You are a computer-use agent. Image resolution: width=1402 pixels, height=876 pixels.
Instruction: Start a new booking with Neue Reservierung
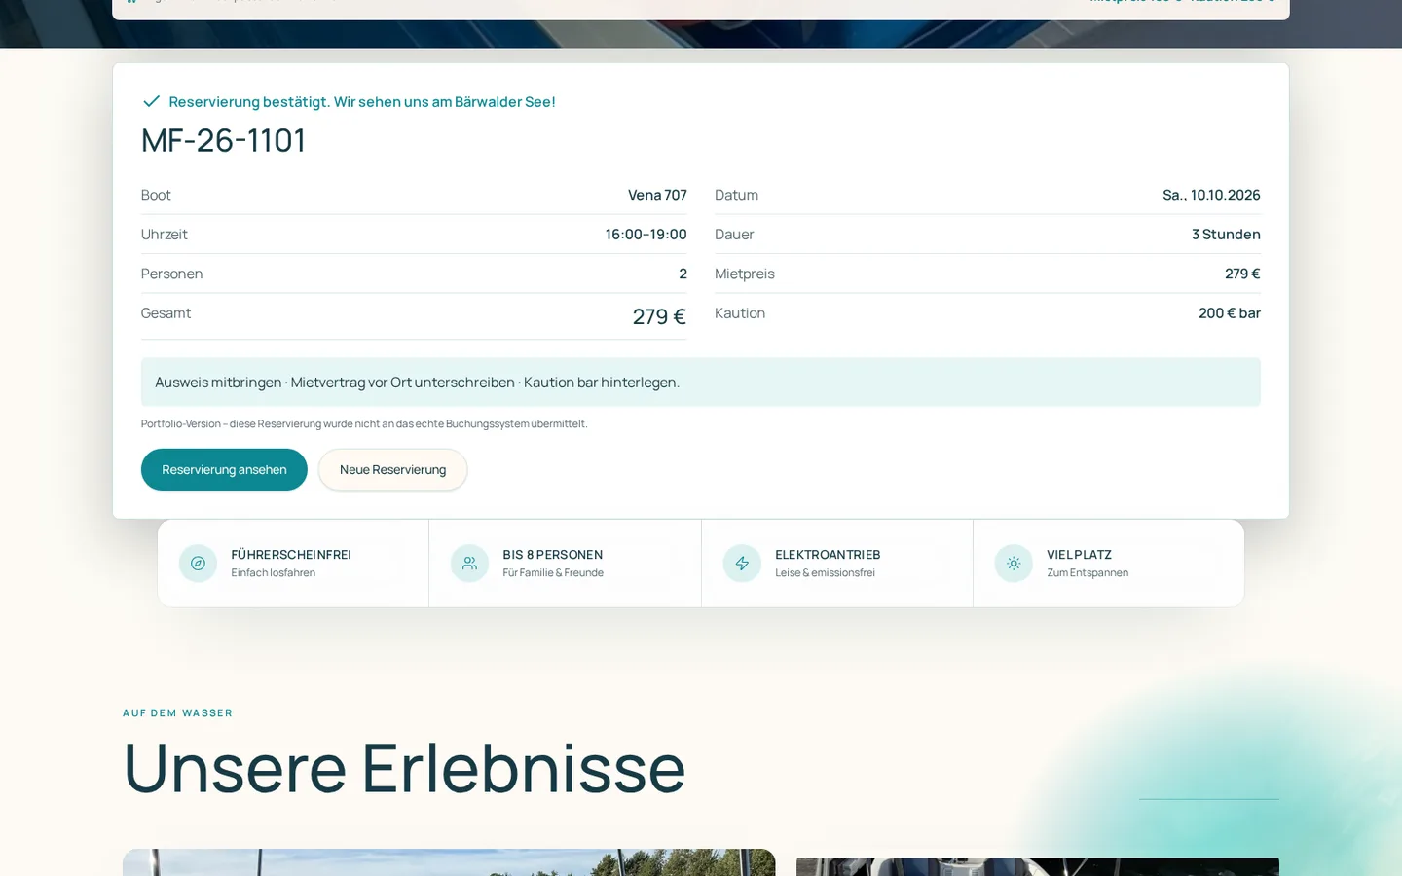(392, 469)
